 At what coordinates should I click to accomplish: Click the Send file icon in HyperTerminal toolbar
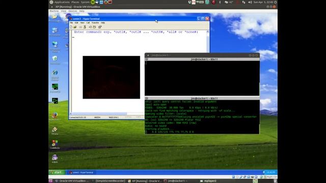91,27
